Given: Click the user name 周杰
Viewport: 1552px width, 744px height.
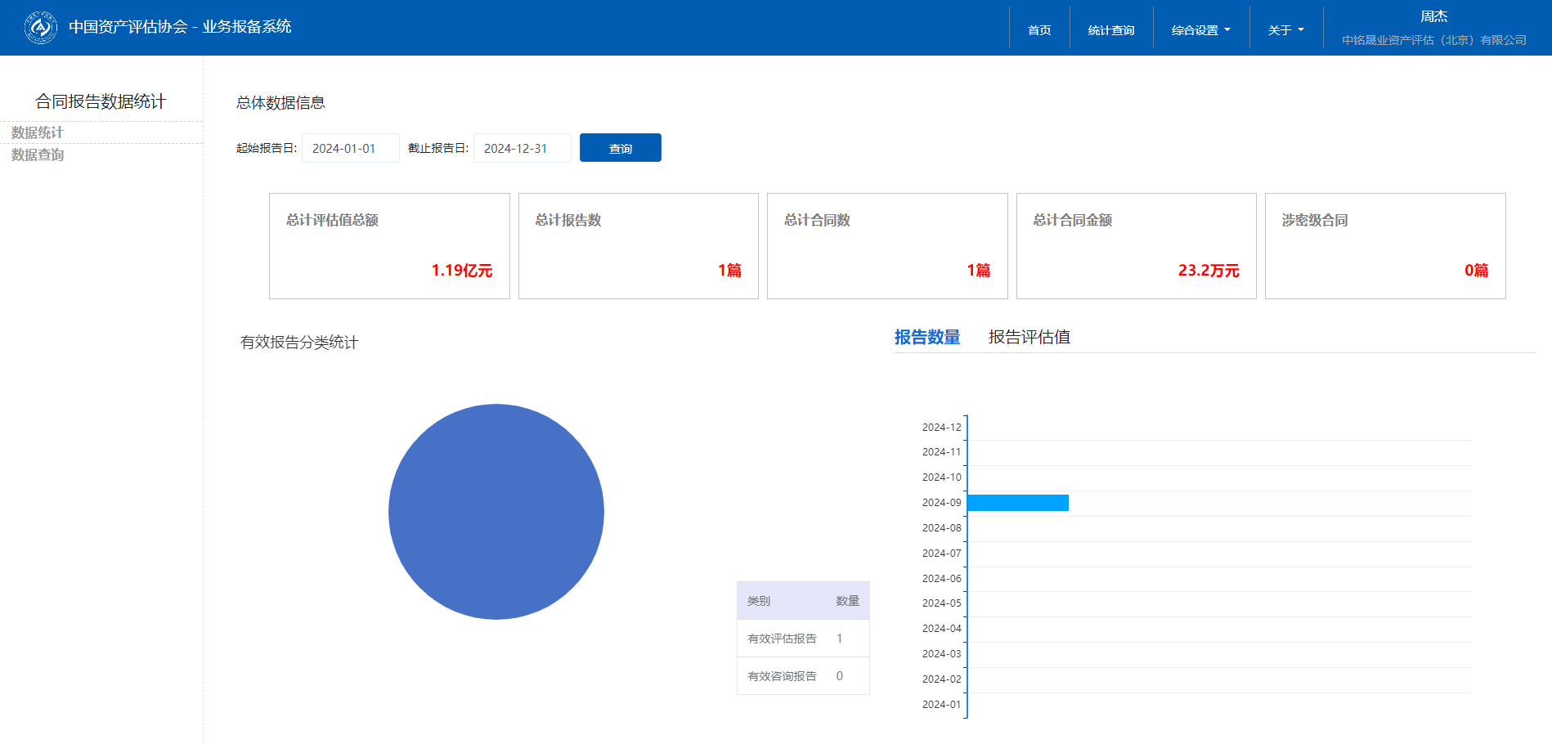Looking at the screenshot, I should [x=1433, y=16].
